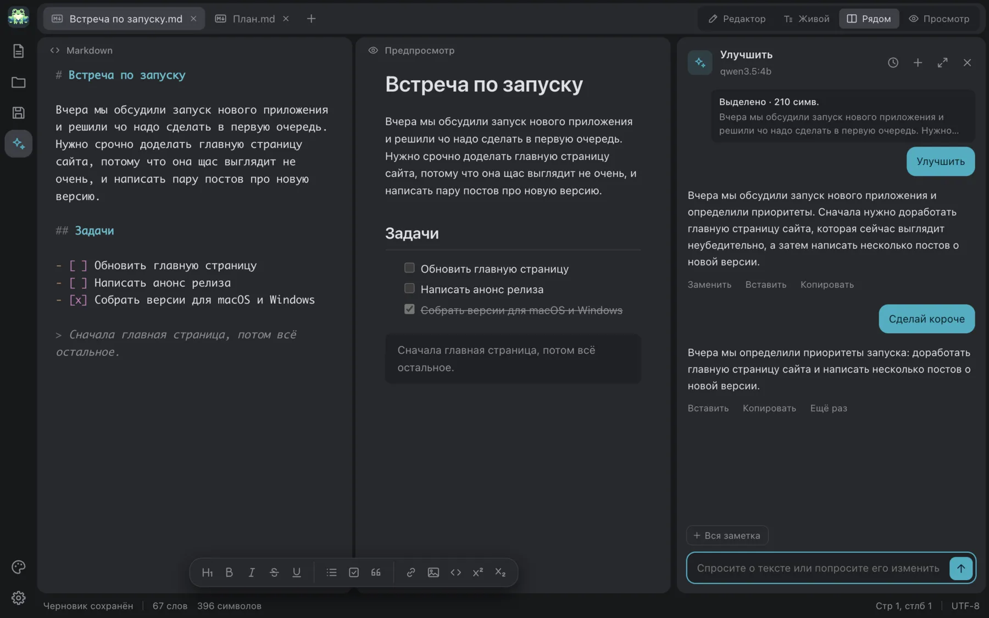
Task: Add Вся заметка context chip
Action: (x=727, y=536)
